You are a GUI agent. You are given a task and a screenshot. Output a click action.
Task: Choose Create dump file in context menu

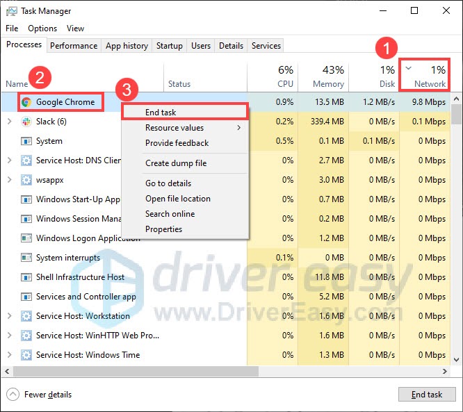point(185,163)
